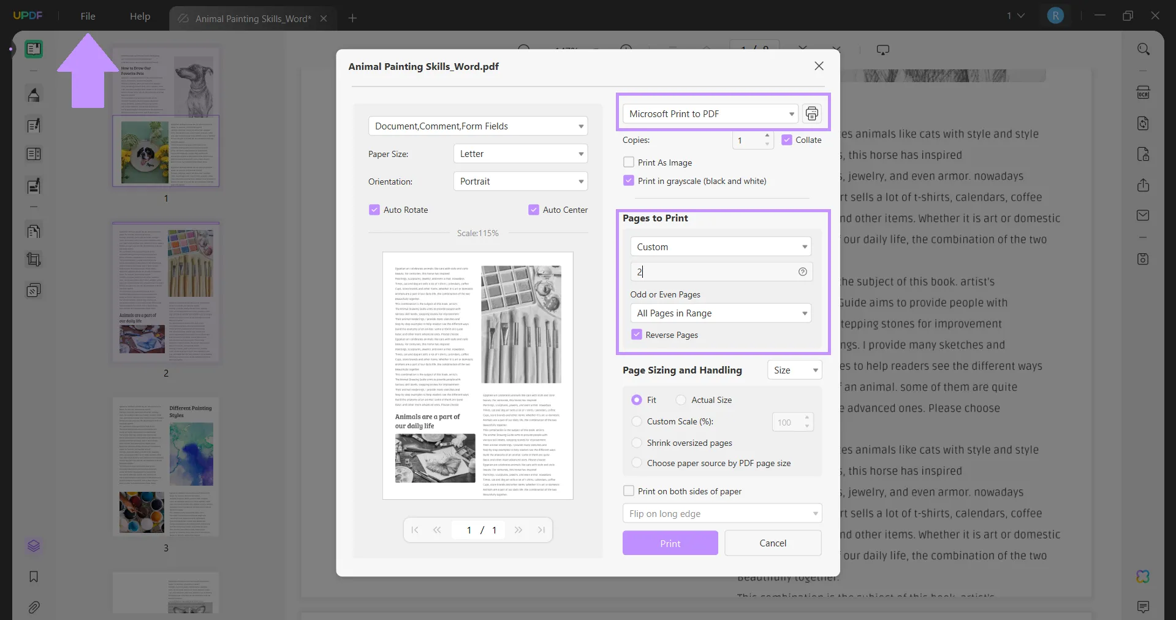Toggle Auto Rotate checkbox
1176x620 pixels.
pyautogui.click(x=374, y=210)
